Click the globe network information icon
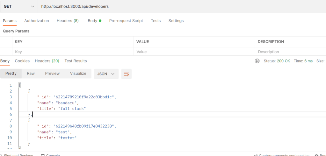Image resolution: width=326 pixels, height=156 pixels. point(257,61)
